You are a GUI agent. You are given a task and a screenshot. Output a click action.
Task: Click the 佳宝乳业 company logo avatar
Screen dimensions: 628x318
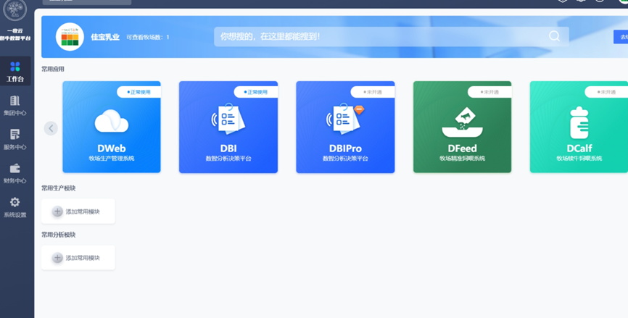[x=70, y=36]
